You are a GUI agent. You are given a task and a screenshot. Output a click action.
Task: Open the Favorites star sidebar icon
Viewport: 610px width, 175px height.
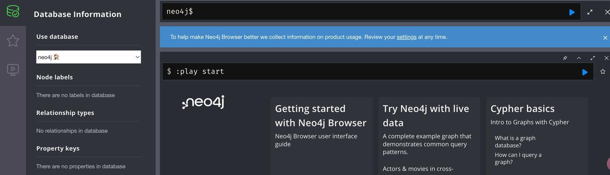tap(13, 41)
